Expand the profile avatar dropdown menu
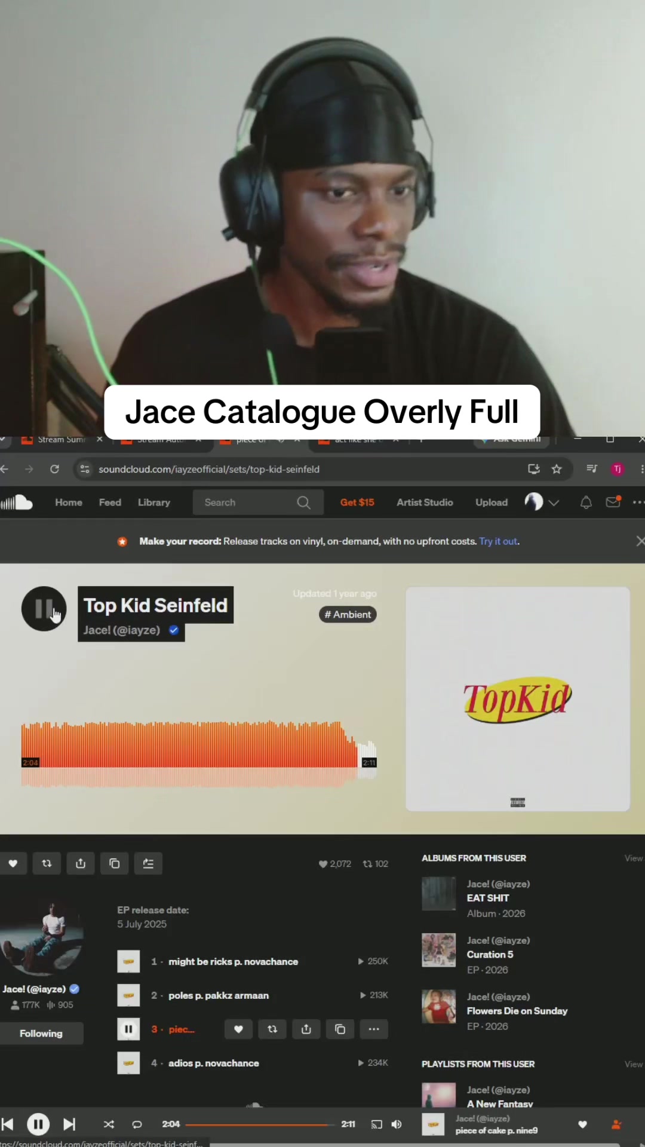The image size is (645, 1147). (541, 502)
